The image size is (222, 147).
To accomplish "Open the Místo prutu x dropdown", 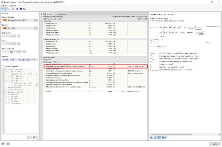I will [x=16, y=52].
